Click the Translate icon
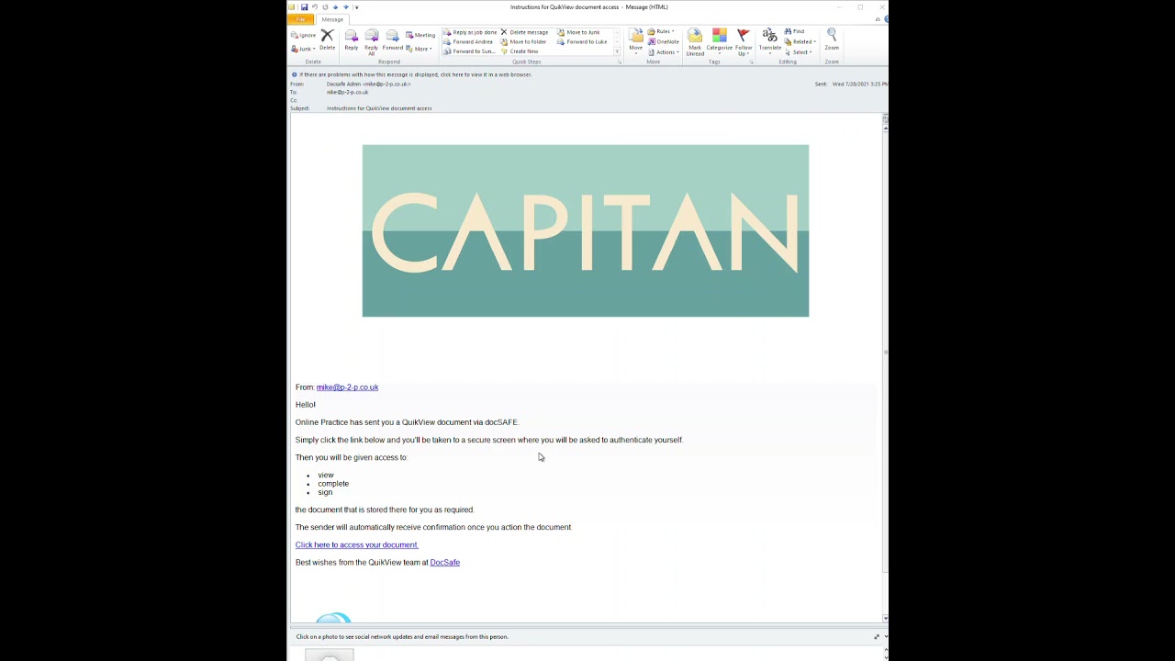Viewport: 1175px width, 661px height. tap(770, 40)
